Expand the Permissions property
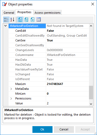This screenshot has width=97, height=135. (x=11, y=98)
